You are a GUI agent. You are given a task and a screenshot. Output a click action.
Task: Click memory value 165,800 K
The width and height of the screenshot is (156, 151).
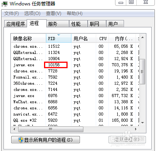click(x=122, y=120)
